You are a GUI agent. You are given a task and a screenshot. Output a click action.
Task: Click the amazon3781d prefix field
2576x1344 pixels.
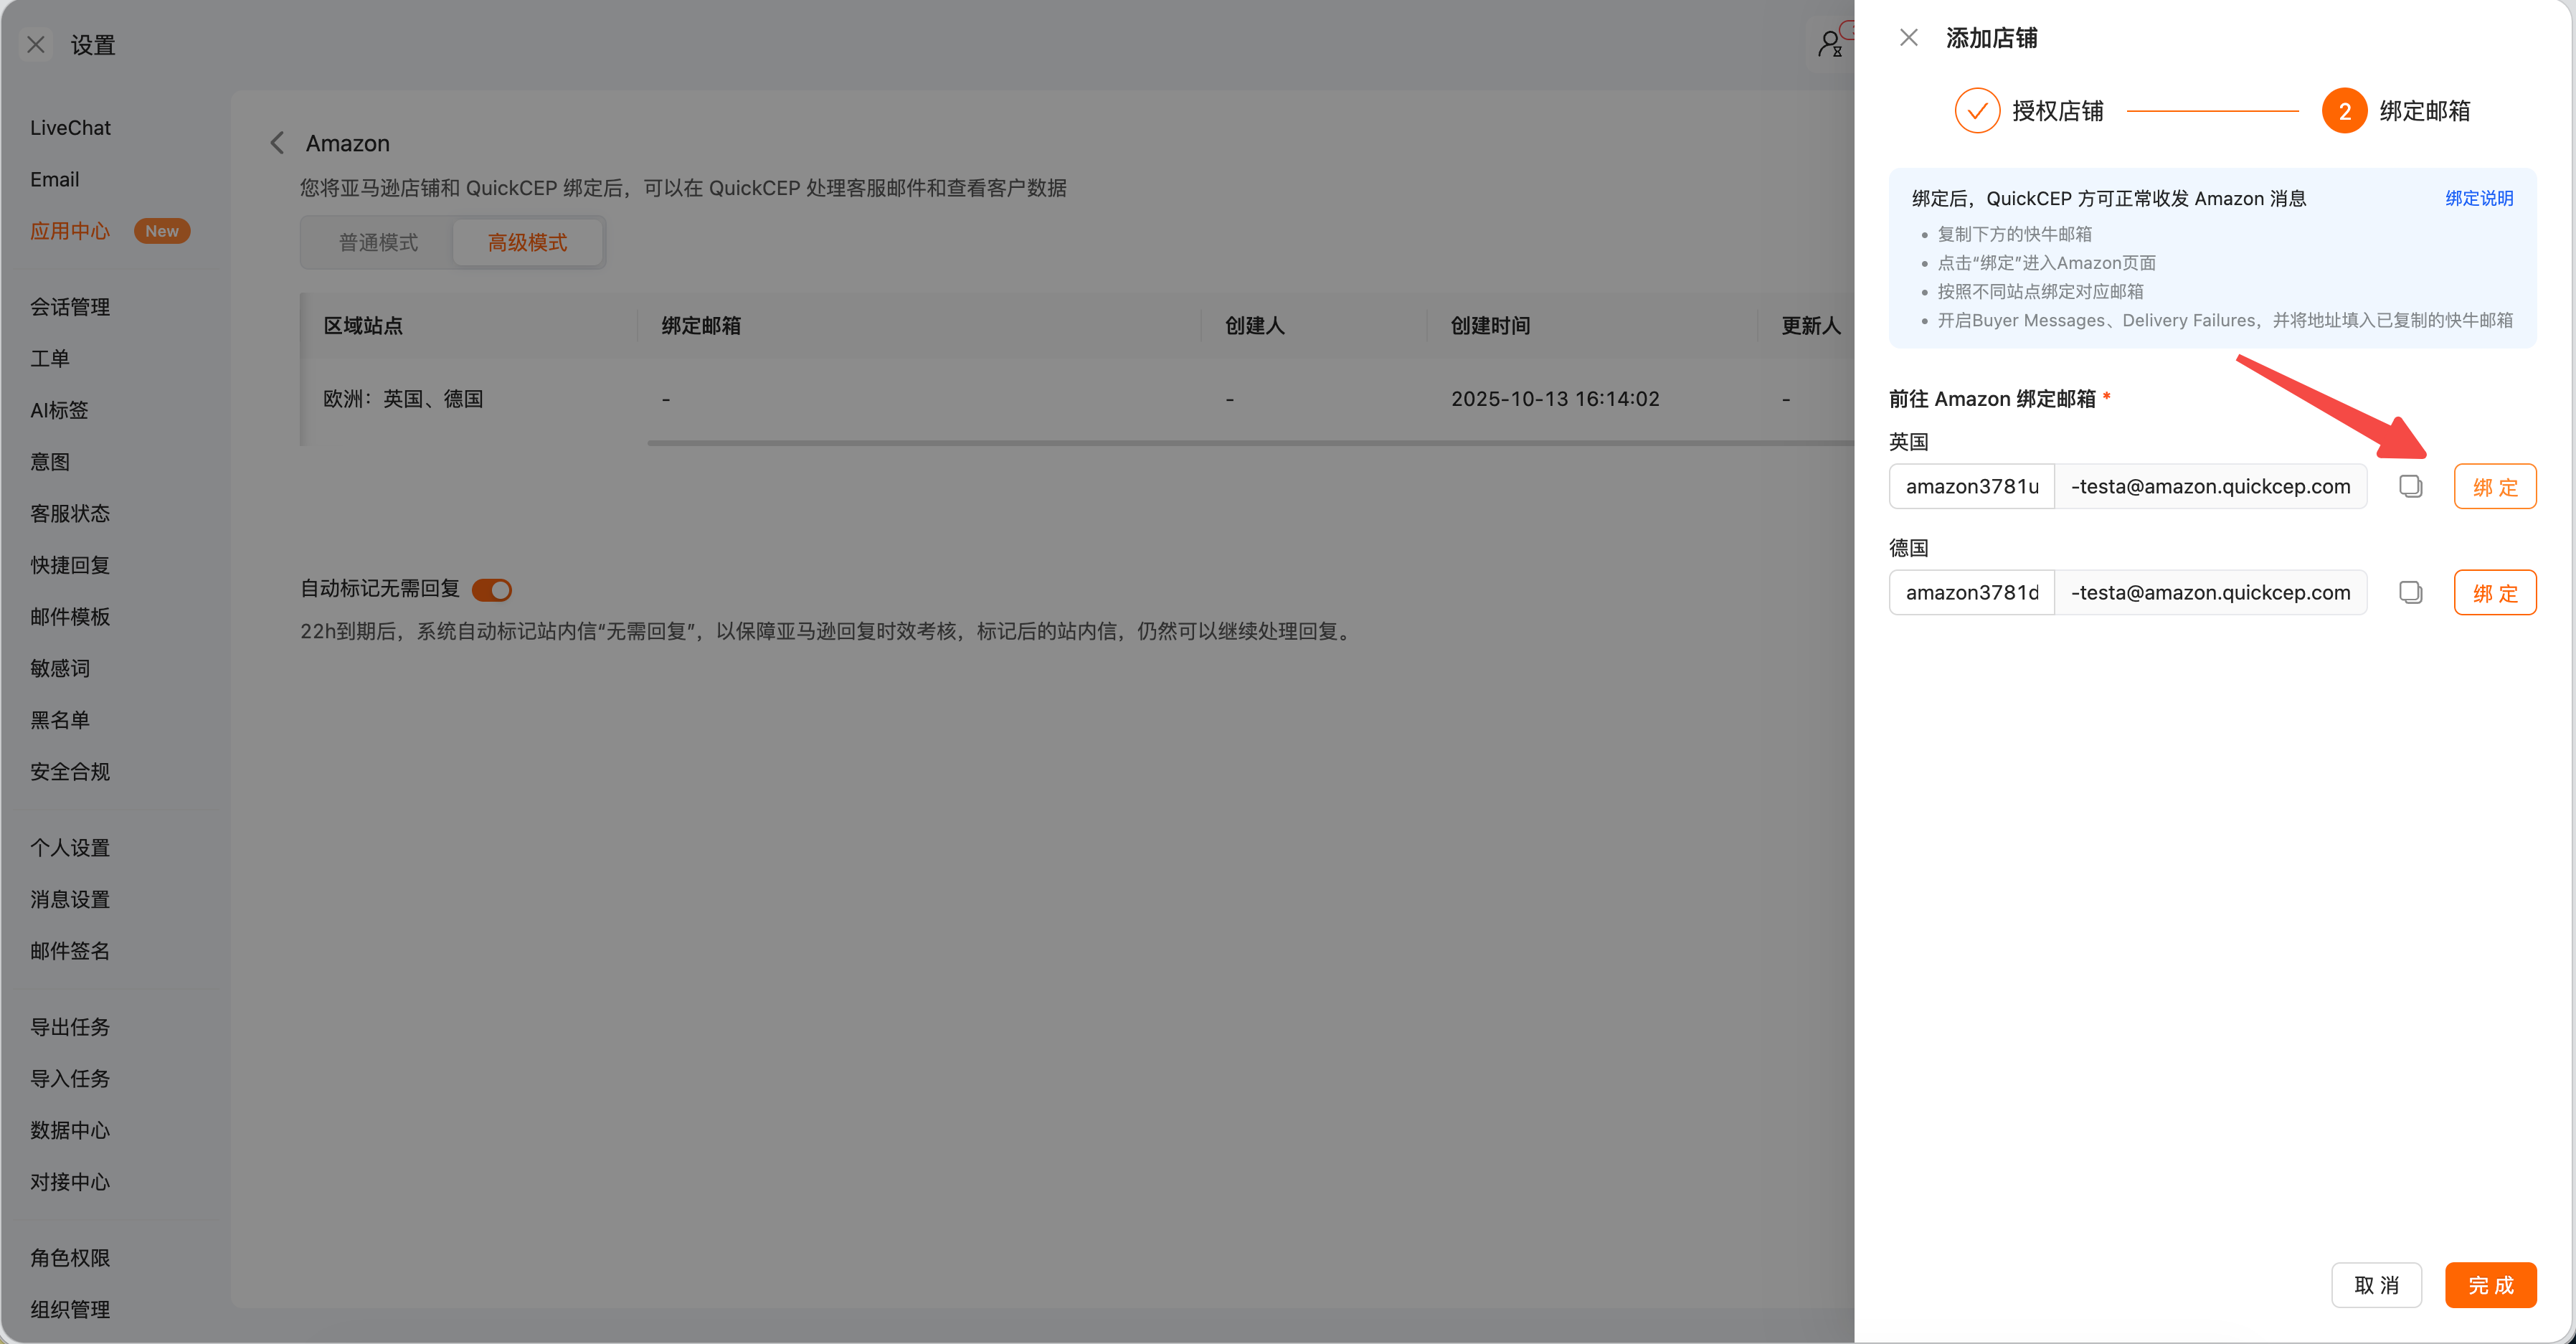point(1971,592)
